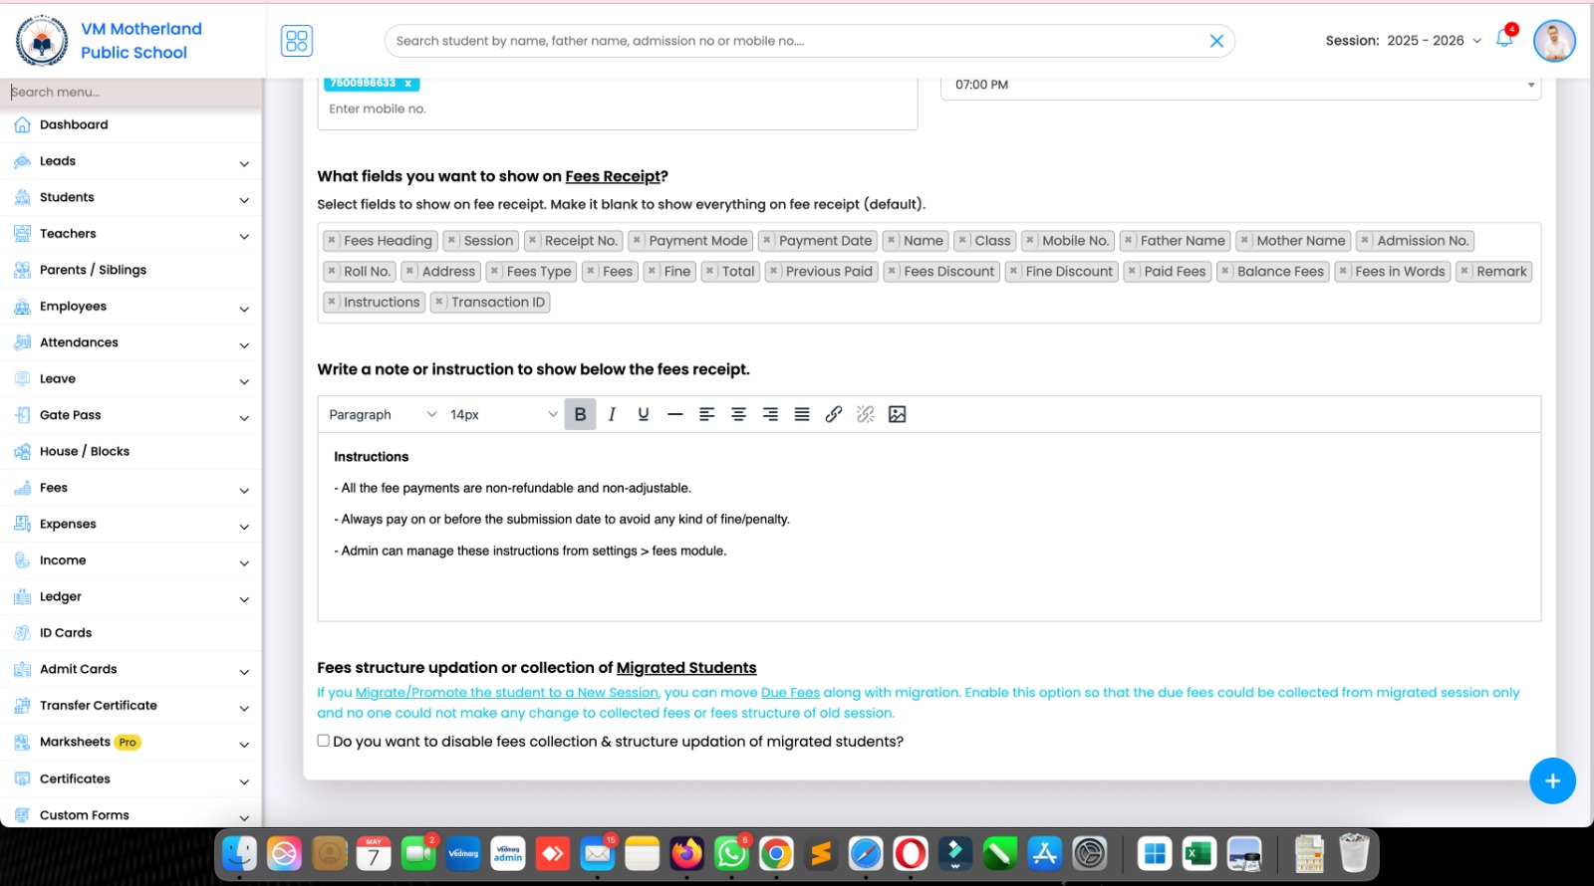Image resolution: width=1594 pixels, height=886 pixels.
Task: Open WhatsApp from the dock
Action: pos(731,854)
